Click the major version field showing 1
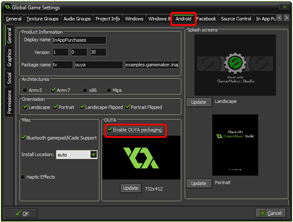The width and height of the screenshot is (293, 222). (x=60, y=52)
